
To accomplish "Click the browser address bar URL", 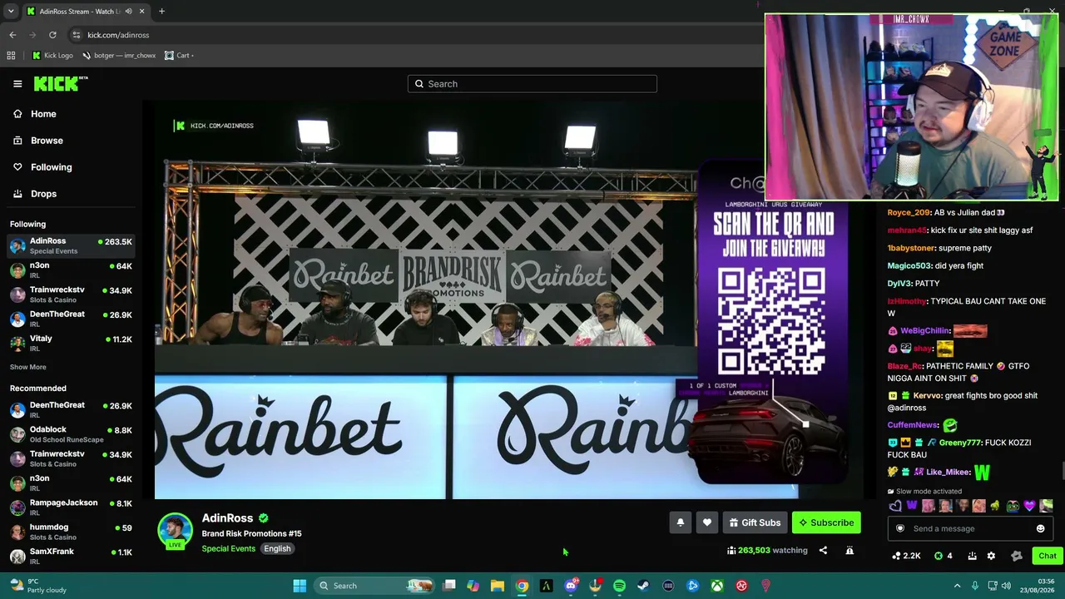I will (x=118, y=35).
